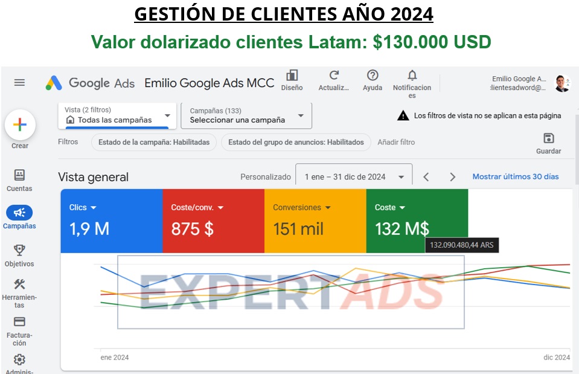Open the Ayuda help icon
579x374 pixels.
coord(372,76)
